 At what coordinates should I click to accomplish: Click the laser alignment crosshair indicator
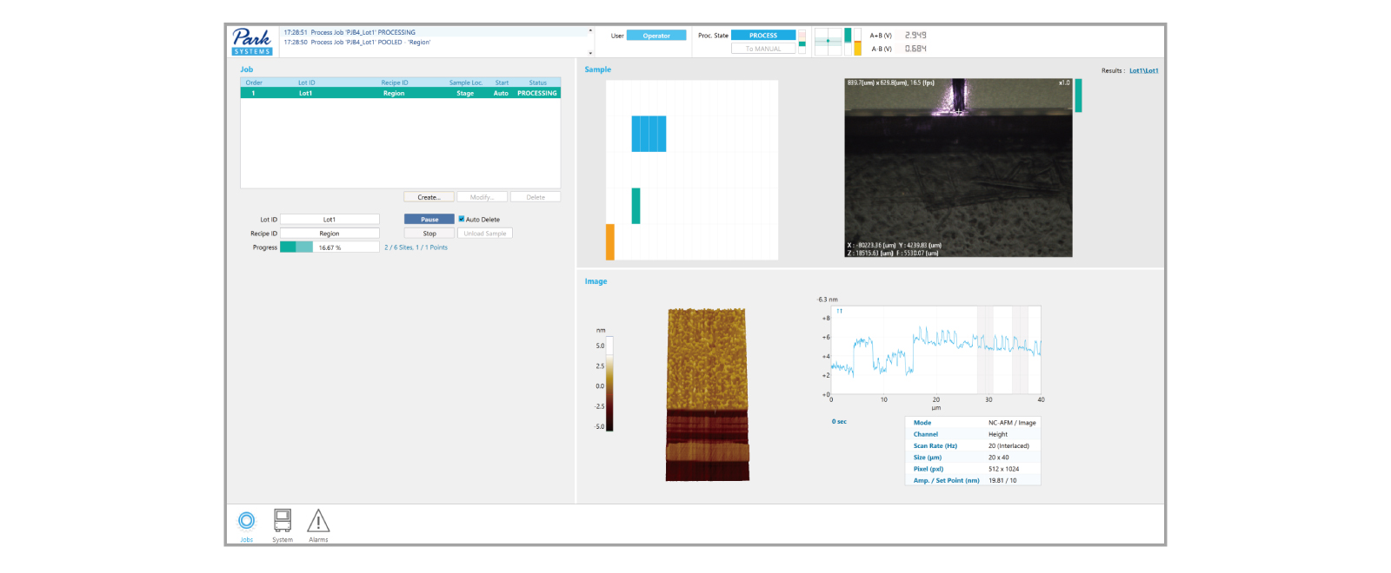(x=828, y=41)
